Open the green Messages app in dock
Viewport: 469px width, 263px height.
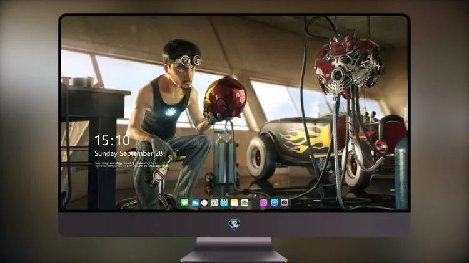coord(185,203)
